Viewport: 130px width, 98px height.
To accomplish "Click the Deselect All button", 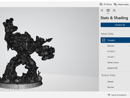I will point(115,25).
